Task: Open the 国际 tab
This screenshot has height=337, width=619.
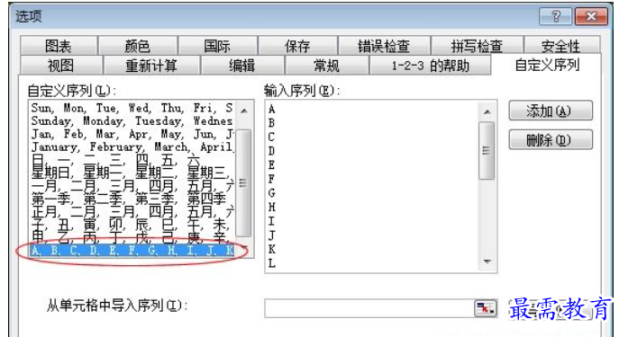Action: click(217, 46)
